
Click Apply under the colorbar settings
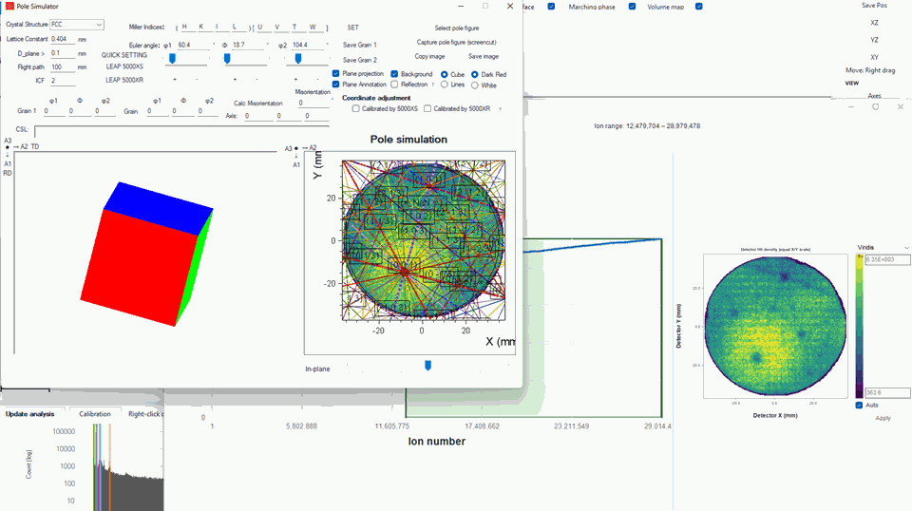pyautogui.click(x=883, y=418)
